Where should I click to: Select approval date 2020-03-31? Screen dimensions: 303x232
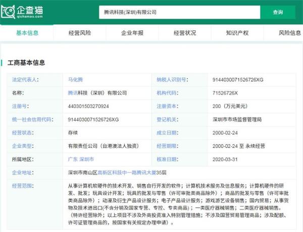coord(225,159)
